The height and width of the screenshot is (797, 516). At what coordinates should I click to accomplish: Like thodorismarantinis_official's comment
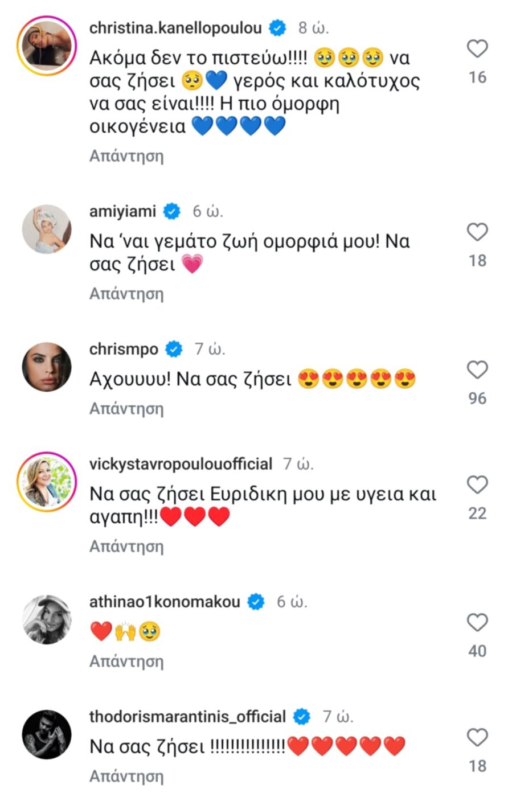[477, 738]
